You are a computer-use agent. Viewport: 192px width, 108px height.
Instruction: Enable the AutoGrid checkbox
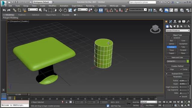coord(171,38)
